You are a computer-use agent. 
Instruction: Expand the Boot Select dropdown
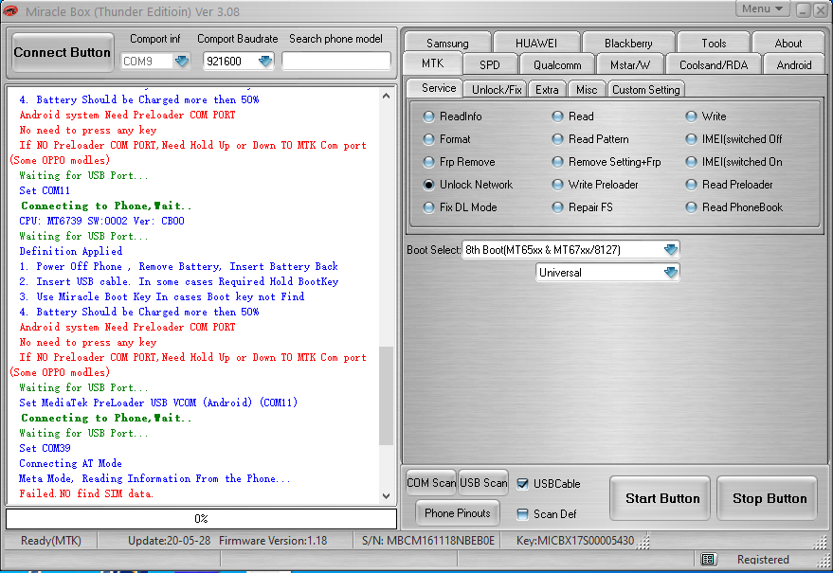(x=670, y=250)
